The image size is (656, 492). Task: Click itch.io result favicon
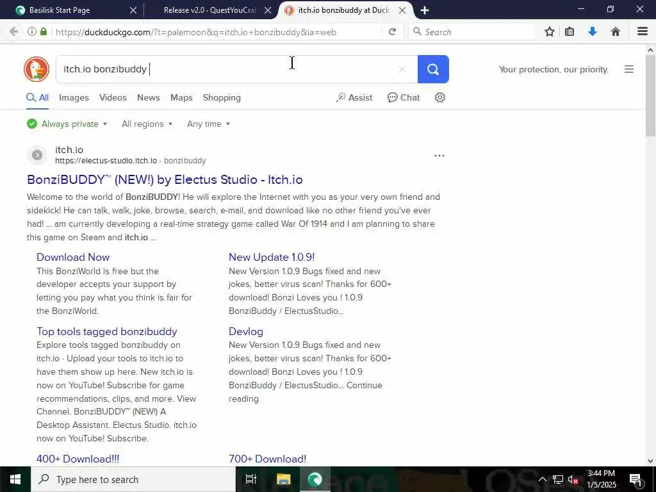click(x=37, y=155)
